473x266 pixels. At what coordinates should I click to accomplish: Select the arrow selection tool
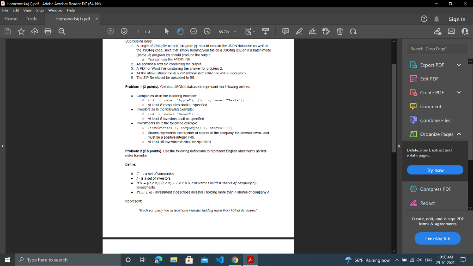[166, 31]
